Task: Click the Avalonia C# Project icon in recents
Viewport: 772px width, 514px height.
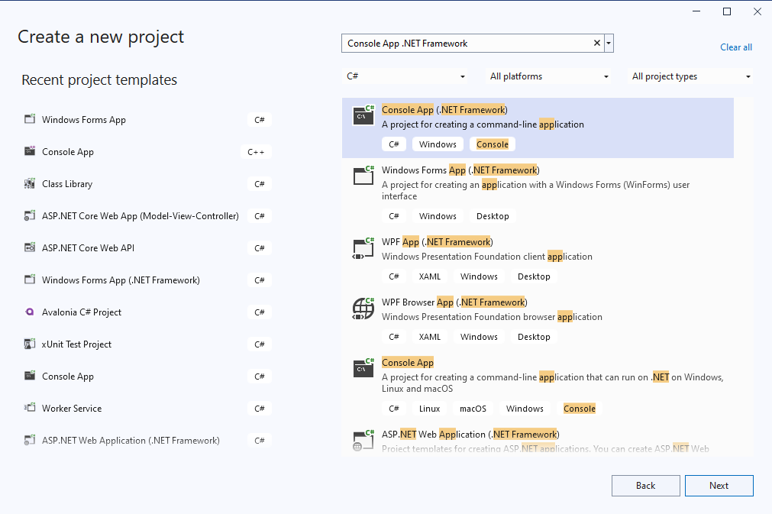Action: [x=30, y=312]
